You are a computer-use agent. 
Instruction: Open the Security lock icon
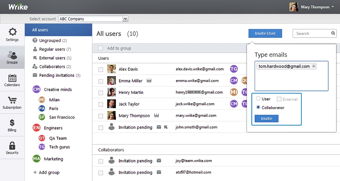12,145
